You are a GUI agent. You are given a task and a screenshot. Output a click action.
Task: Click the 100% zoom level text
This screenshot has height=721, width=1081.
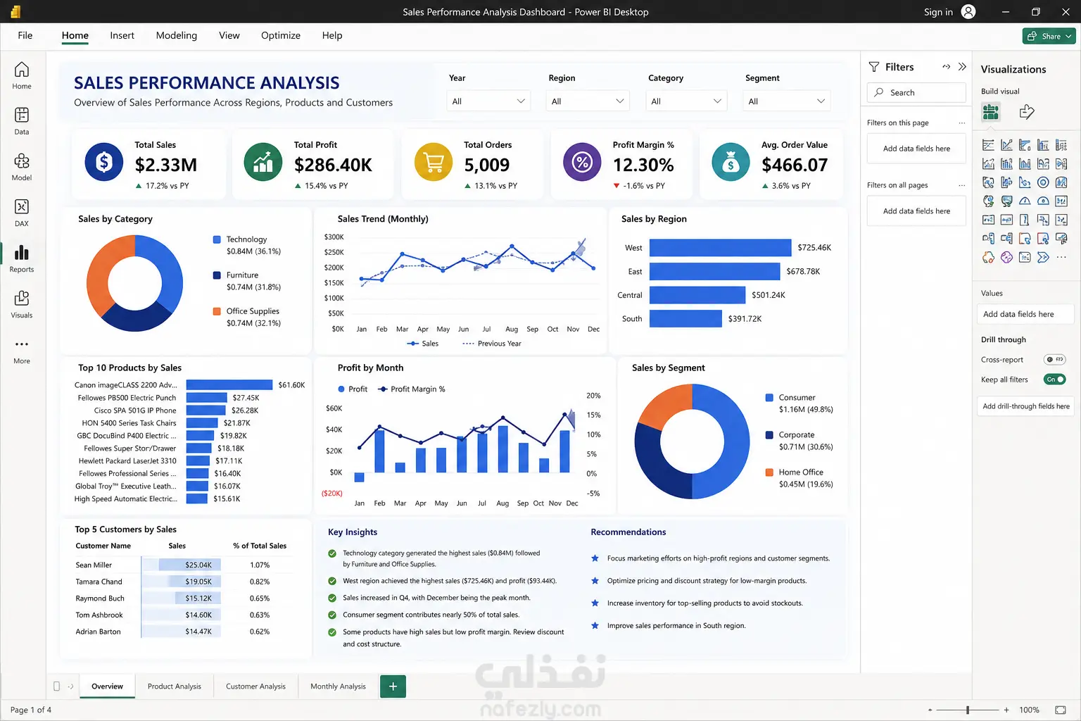click(x=1029, y=710)
